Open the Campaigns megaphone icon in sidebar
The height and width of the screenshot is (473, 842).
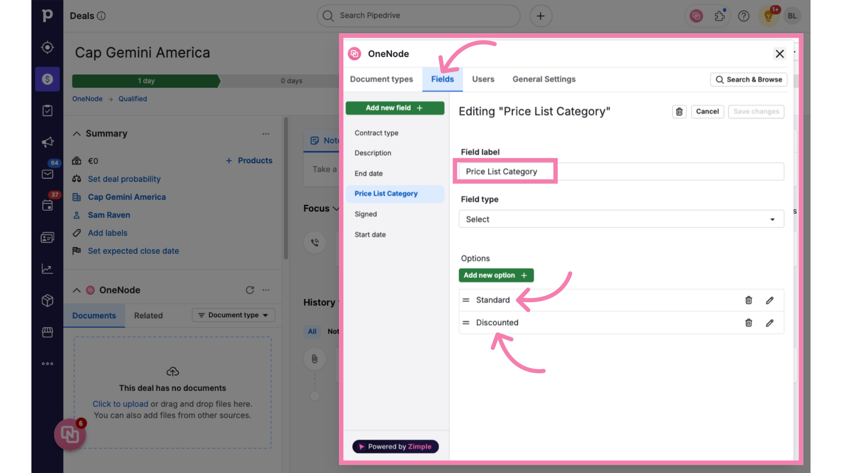coord(47,142)
